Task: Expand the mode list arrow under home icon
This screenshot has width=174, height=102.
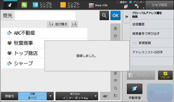Action: tap(16, 8)
